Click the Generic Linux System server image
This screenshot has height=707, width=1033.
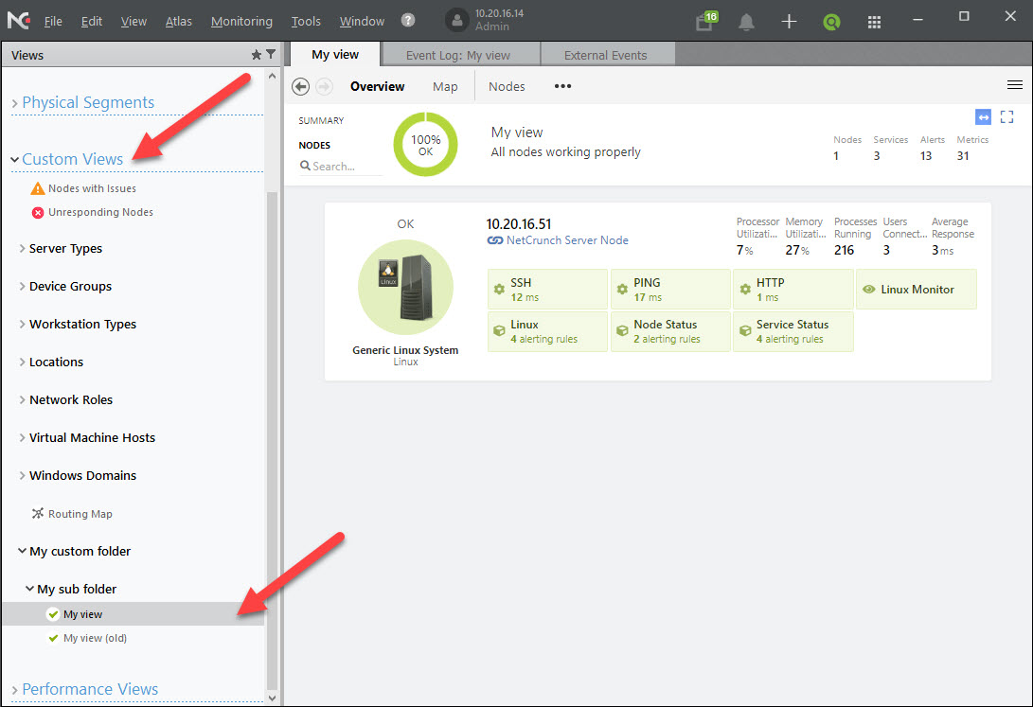tap(406, 287)
